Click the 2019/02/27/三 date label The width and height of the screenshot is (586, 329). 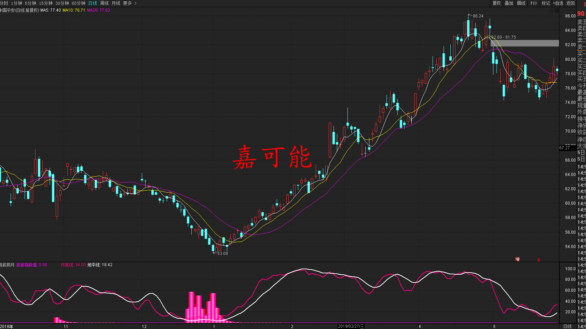click(x=351, y=326)
